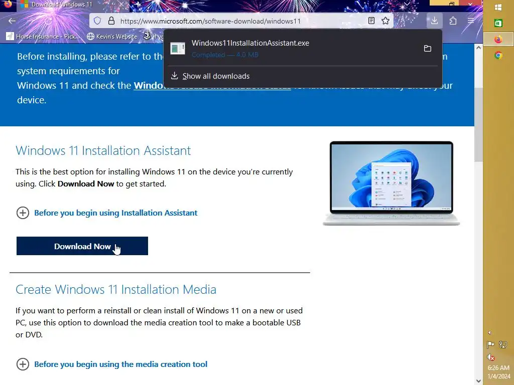Click the site security padlock icon

click(111, 21)
